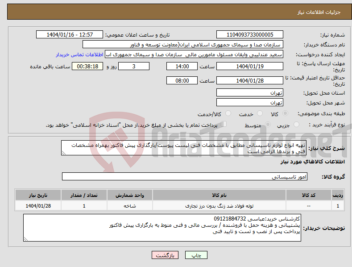Click the announcement date field 1404/01/16 - 12:57
This screenshot has width=352, height=267.
coord(70,35)
